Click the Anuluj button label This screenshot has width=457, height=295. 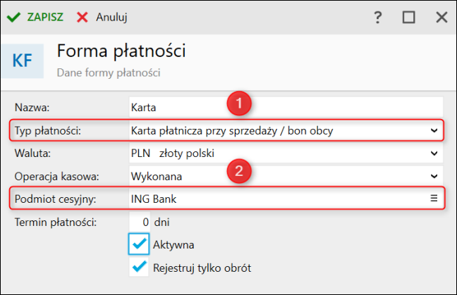pos(111,17)
